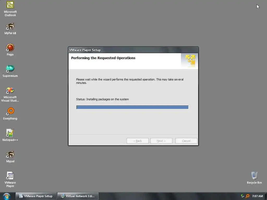Click the disabled Back button in setup
267x200 pixels.
(x=138, y=141)
